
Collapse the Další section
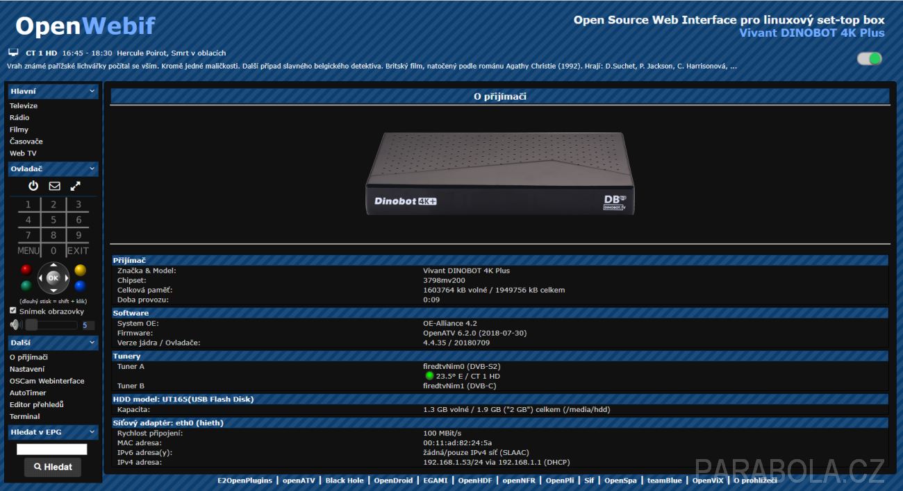(x=92, y=343)
